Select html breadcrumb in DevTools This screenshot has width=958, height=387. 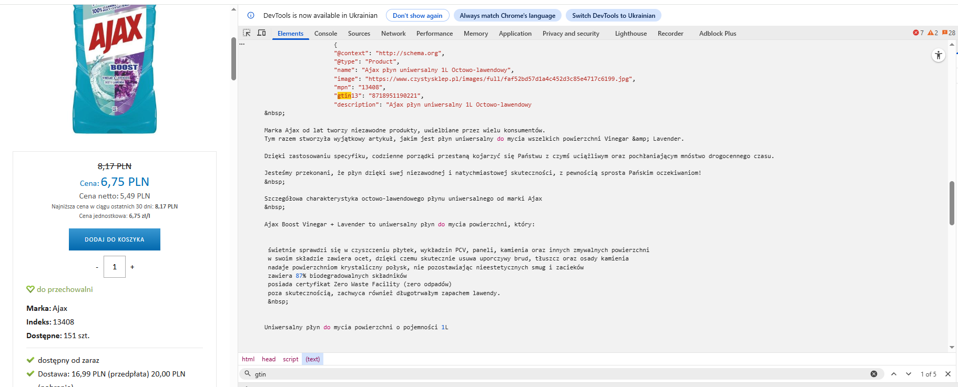(248, 359)
